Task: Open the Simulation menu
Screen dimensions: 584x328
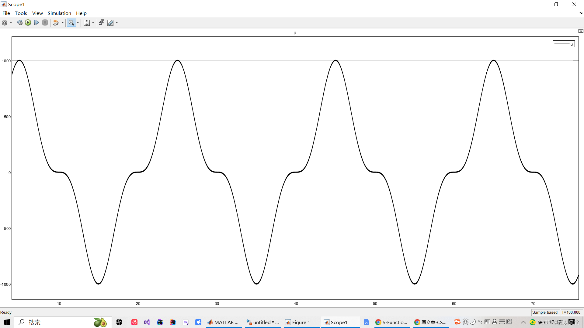Action: [59, 13]
